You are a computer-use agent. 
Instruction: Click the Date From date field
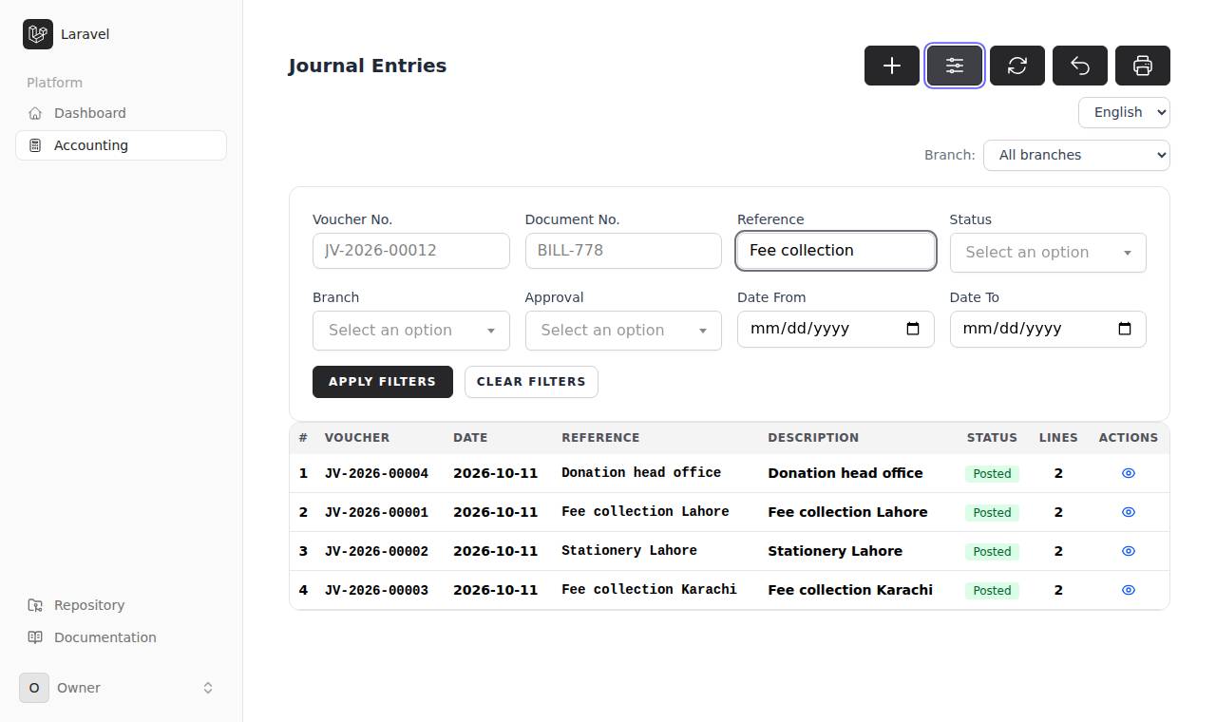[836, 329]
